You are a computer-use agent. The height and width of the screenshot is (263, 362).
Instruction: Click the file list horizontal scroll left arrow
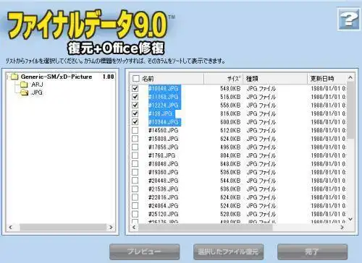pos(134,227)
